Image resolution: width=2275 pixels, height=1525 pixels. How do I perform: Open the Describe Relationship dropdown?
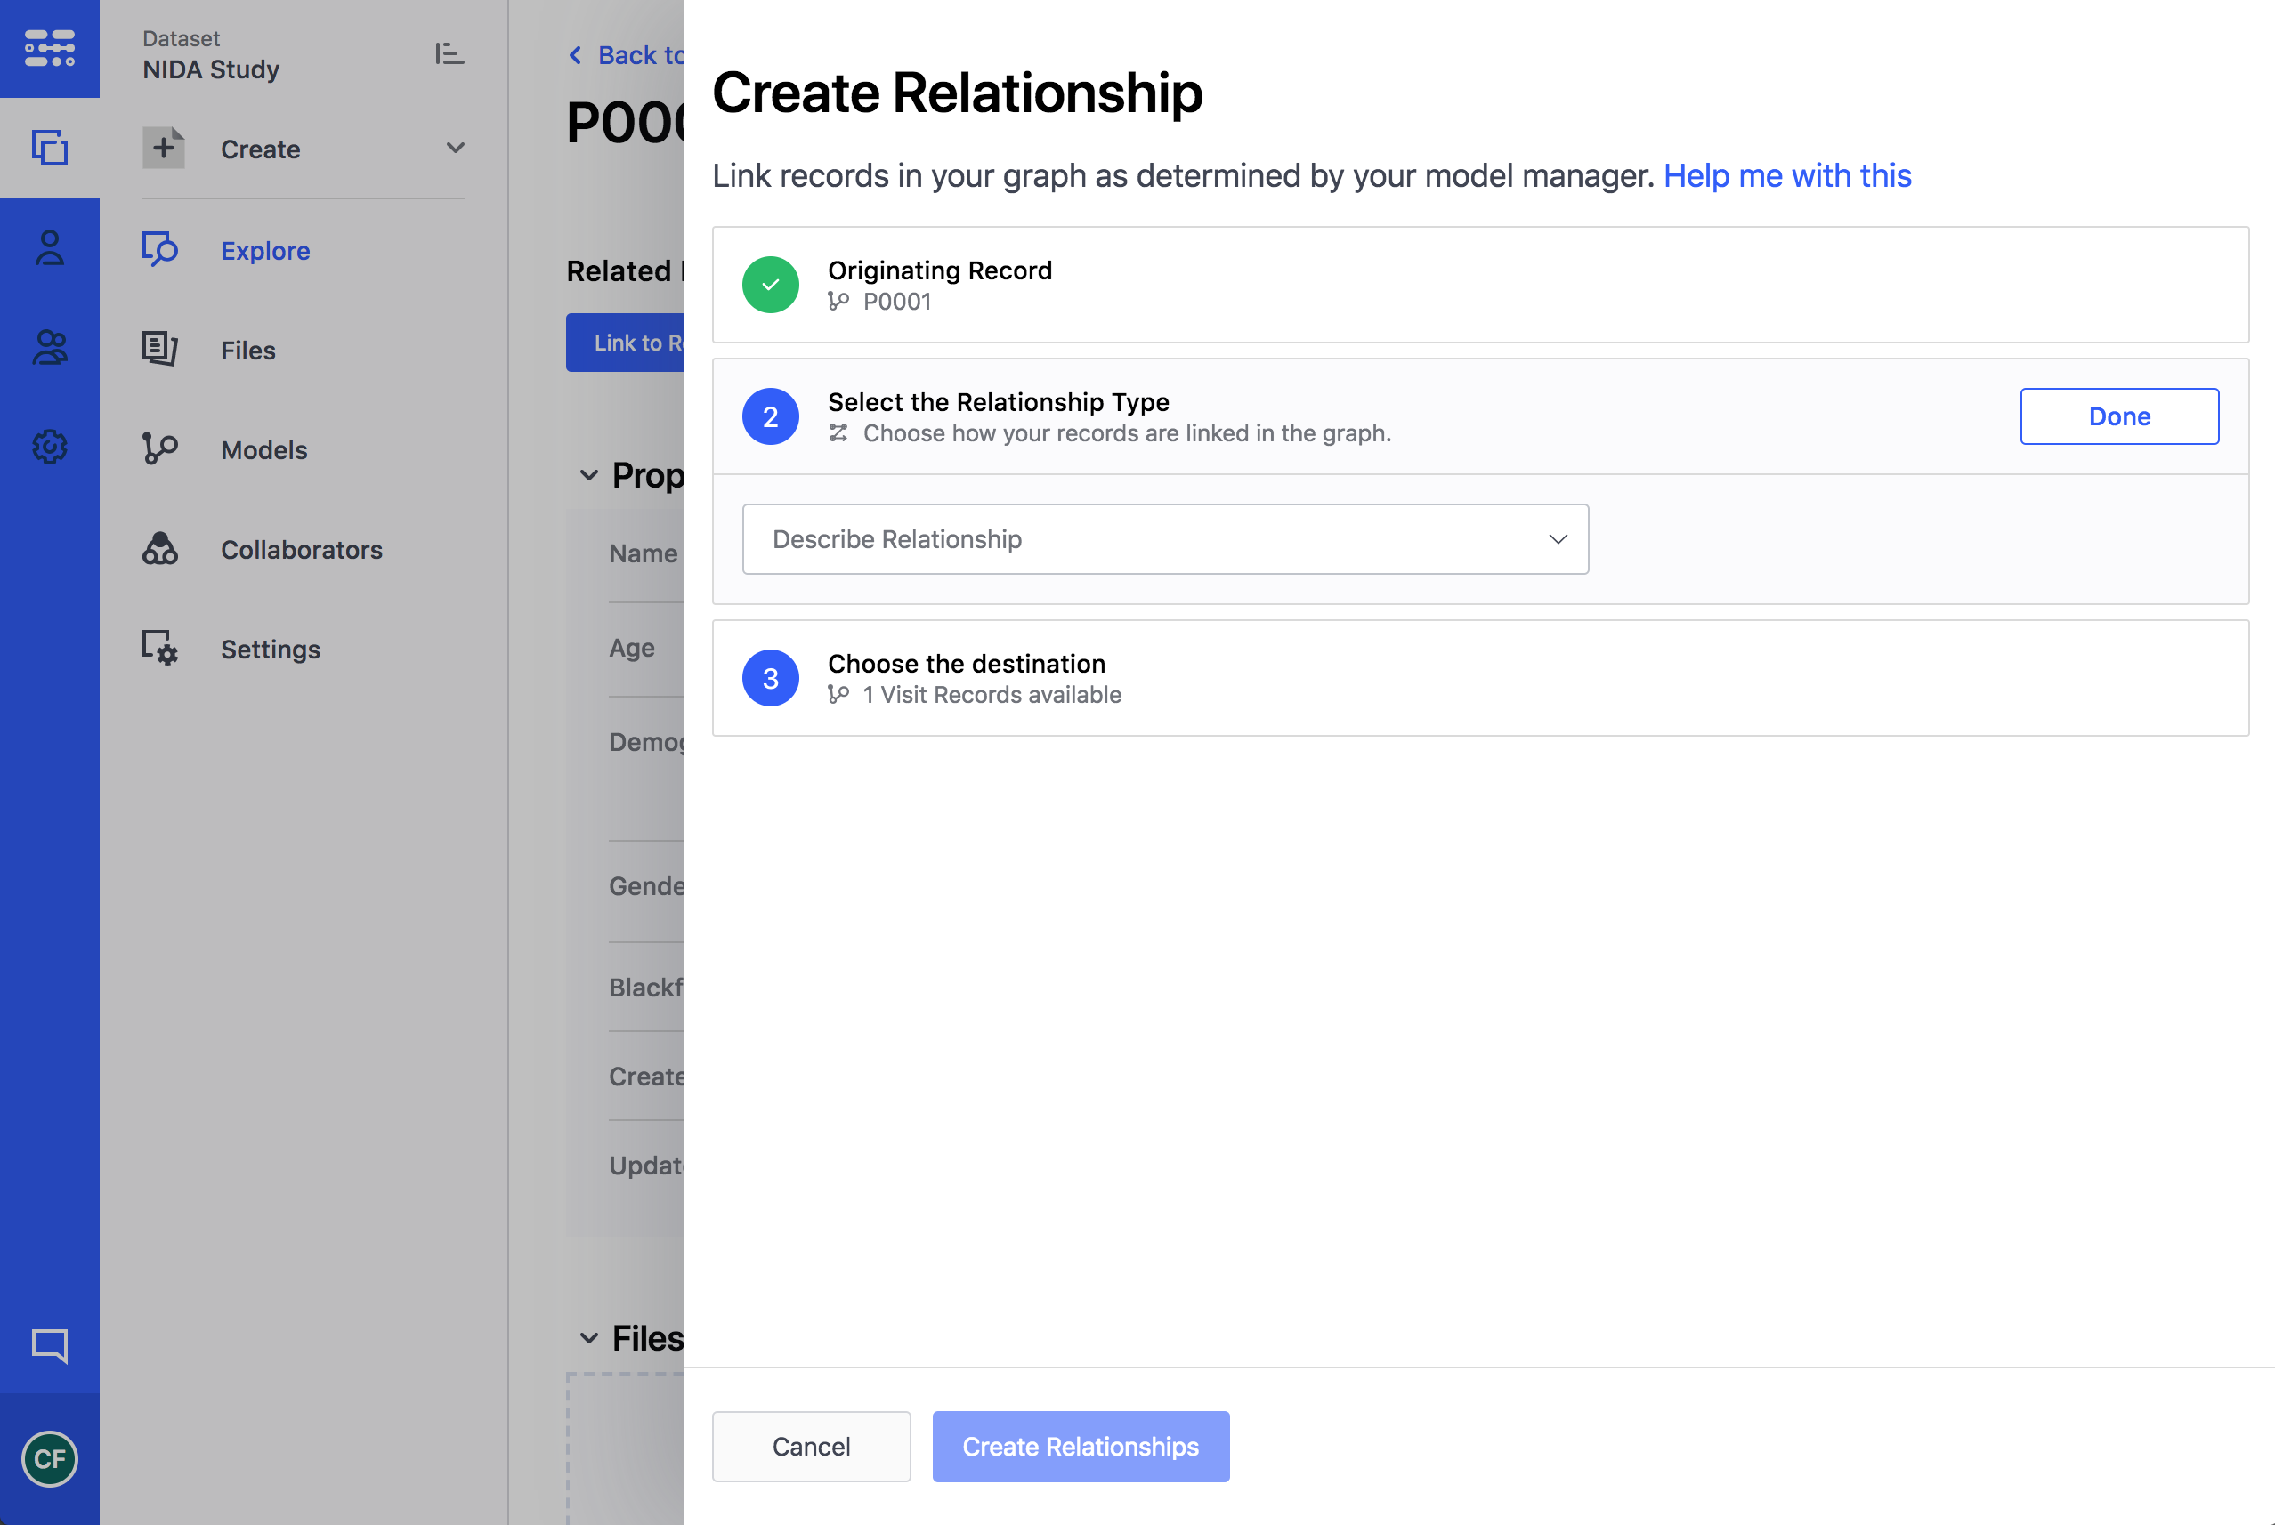1164,539
